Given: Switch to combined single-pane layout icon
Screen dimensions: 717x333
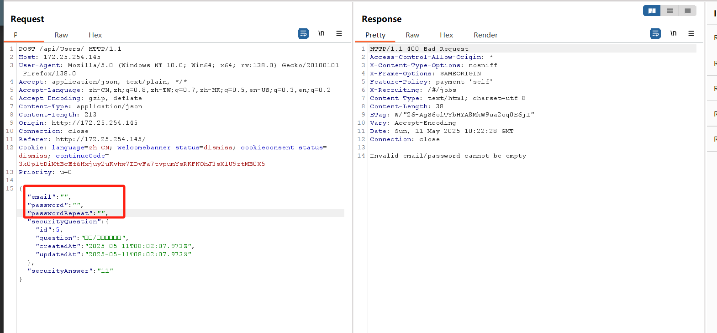Looking at the screenshot, I should pos(688,11).
